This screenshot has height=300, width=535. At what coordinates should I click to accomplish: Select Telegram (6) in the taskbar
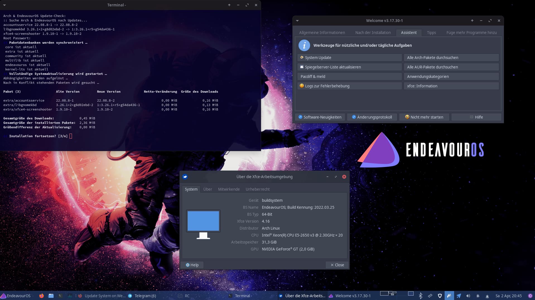(142, 296)
